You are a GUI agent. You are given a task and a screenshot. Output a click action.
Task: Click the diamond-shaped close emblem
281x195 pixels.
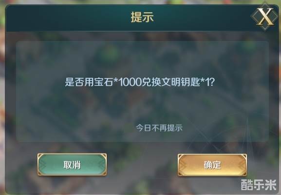click(265, 17)
